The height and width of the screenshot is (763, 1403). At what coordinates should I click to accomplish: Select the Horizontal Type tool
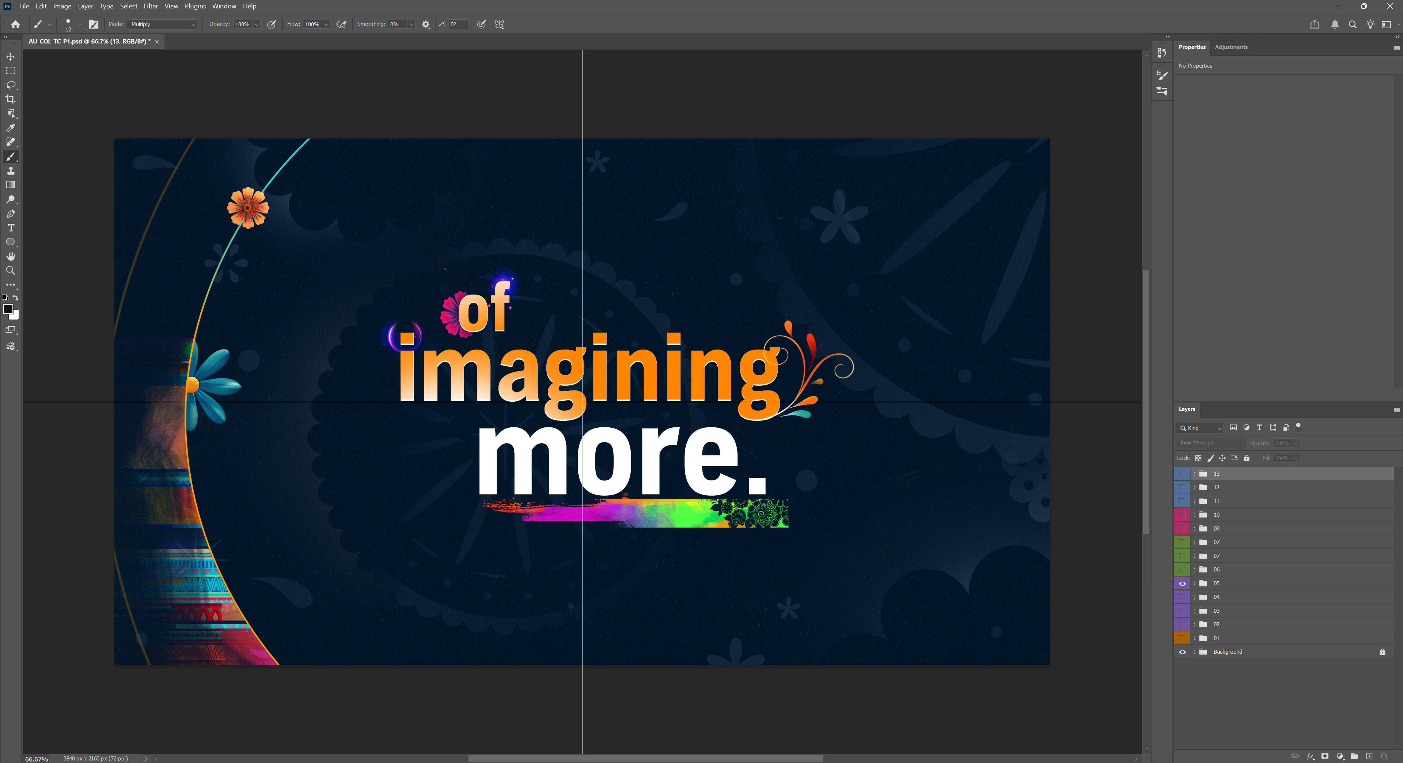click(10, 228)
